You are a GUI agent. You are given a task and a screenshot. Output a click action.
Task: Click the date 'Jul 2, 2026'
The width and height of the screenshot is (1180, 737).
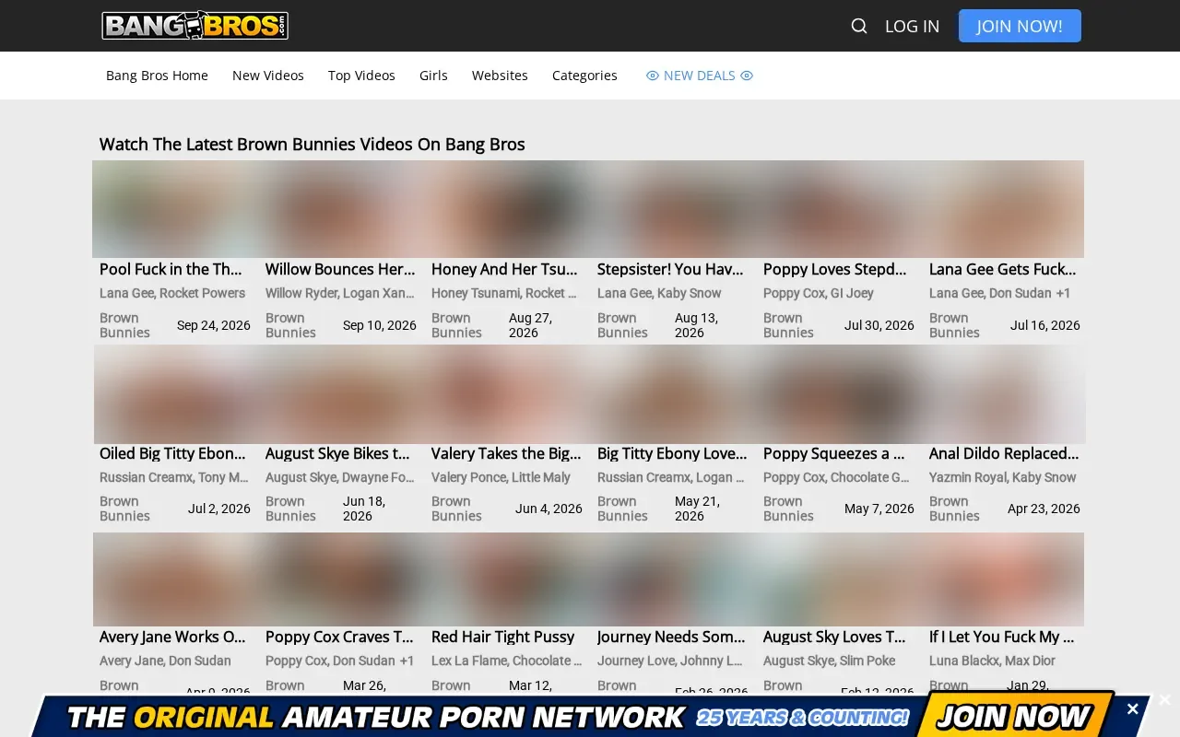pos(219,509)
